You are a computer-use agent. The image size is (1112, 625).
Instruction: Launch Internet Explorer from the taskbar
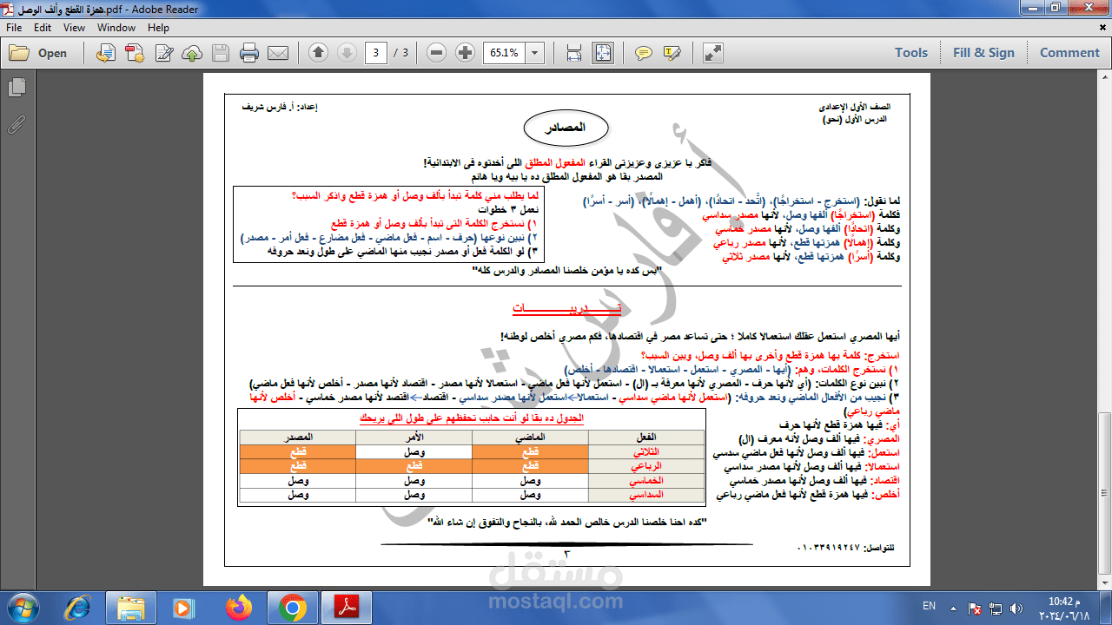tap(77, 607)
